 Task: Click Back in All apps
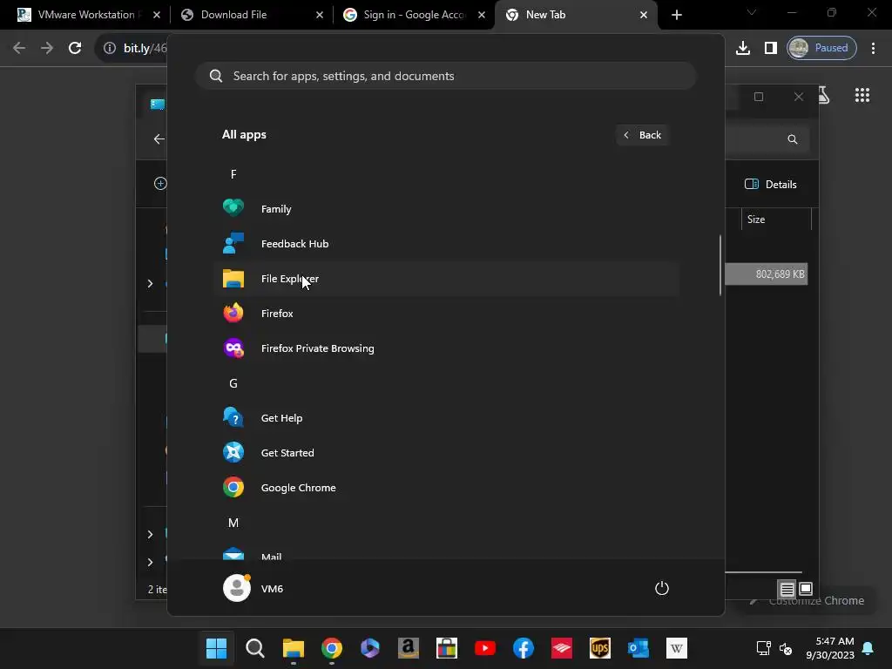point(642,135)
